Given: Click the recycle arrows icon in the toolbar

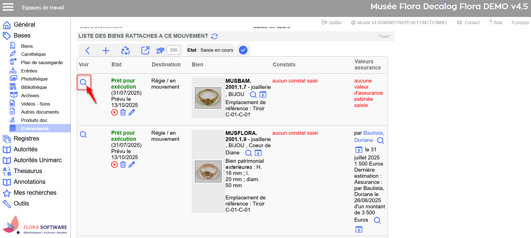Looking at the screenshot, I should (x=125, y=51).
